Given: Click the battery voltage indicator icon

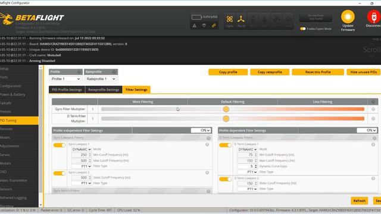Looking at the screenshot, I should click(x=196, y=17).
